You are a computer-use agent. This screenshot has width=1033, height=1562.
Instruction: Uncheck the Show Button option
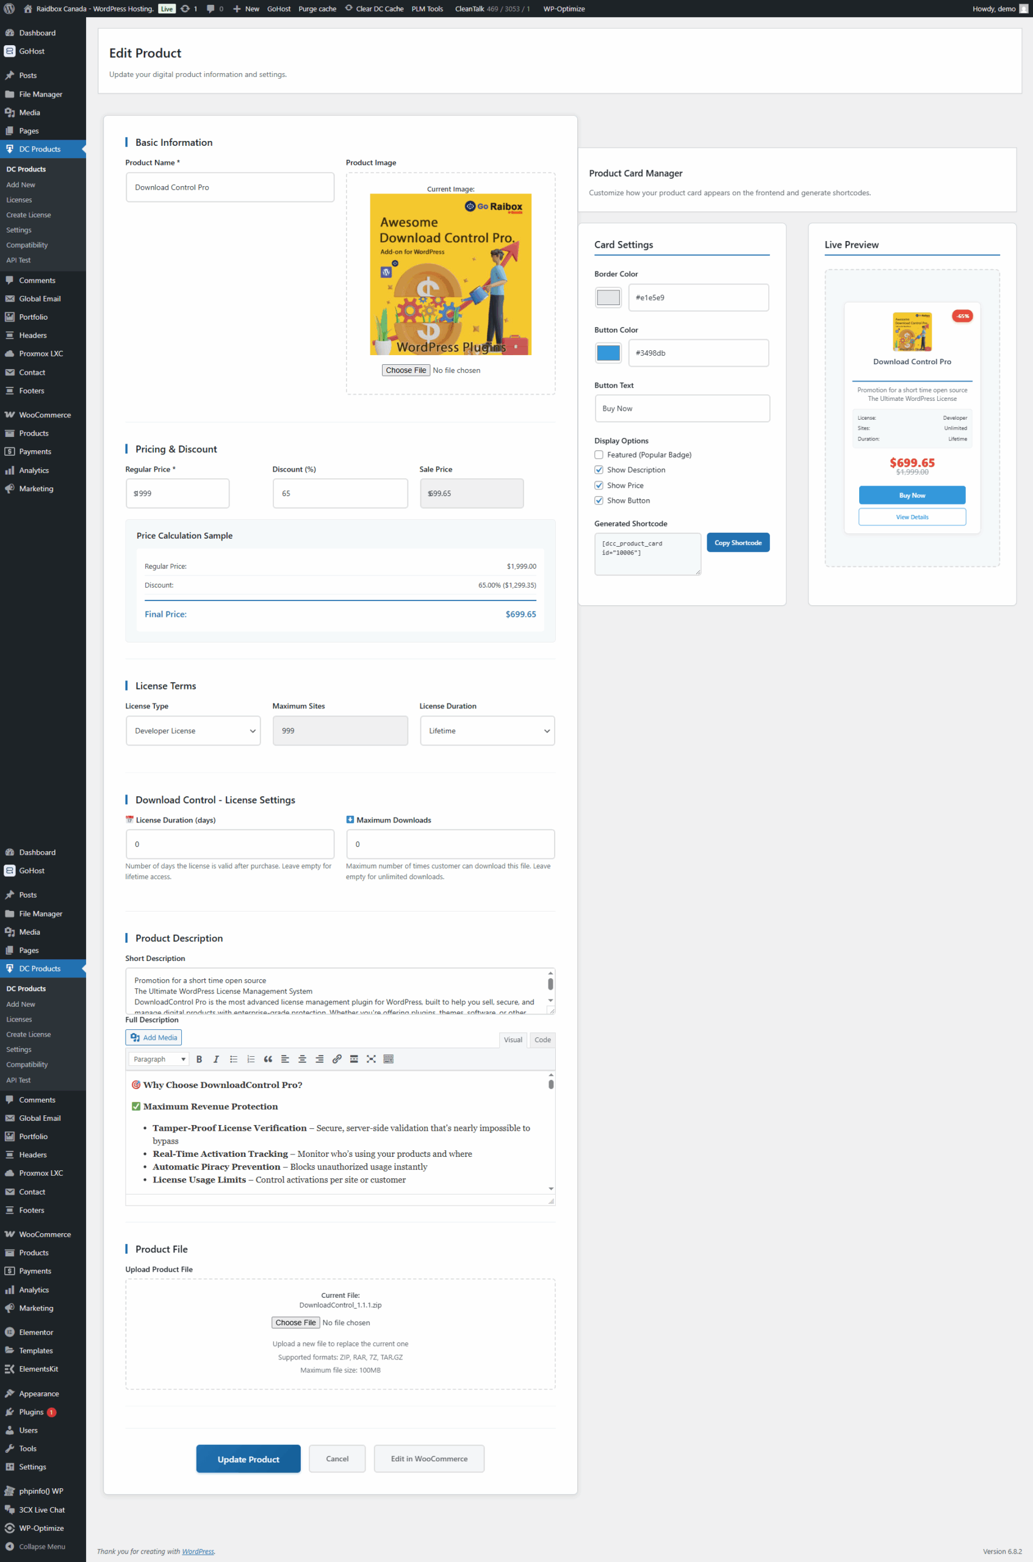click(x=599, y=500)
